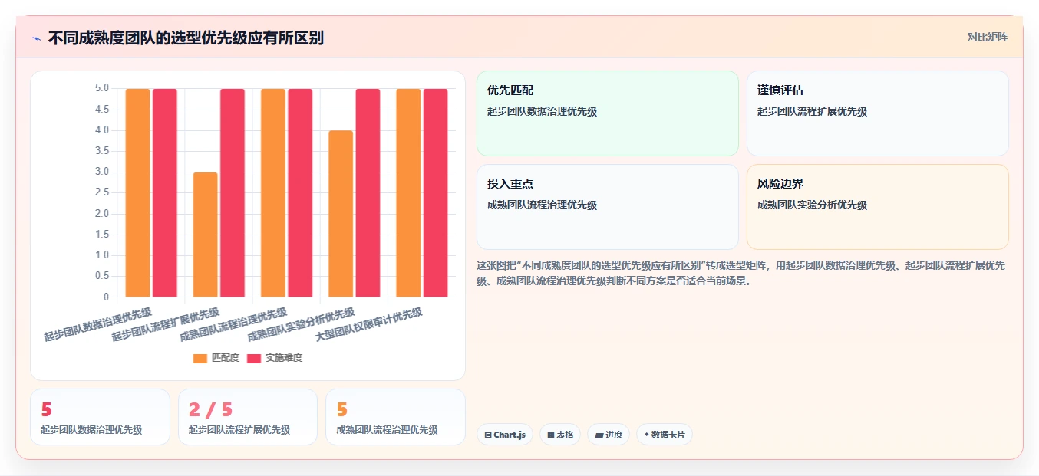Click the title 不同成熟度团队的选型优先级应有所区别
1039x476 pixels.
186,38
